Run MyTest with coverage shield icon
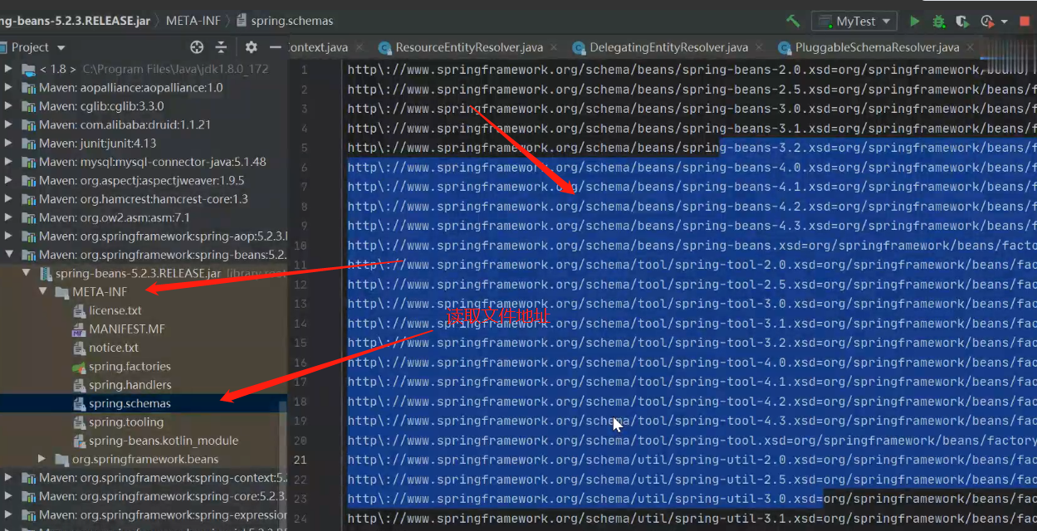This screenshot has height=531, width=1037. (x=963, y=21)
